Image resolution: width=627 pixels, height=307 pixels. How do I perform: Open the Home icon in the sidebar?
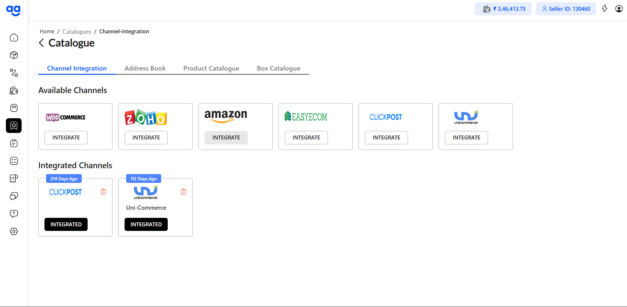pos(14,38)
